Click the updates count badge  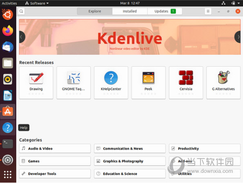click(173, 11)
